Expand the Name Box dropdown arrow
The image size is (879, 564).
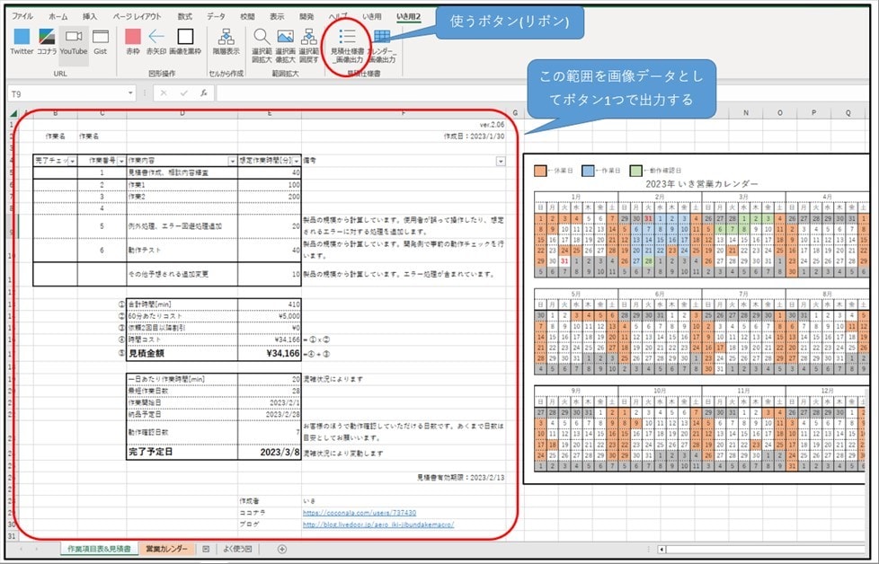130,93
